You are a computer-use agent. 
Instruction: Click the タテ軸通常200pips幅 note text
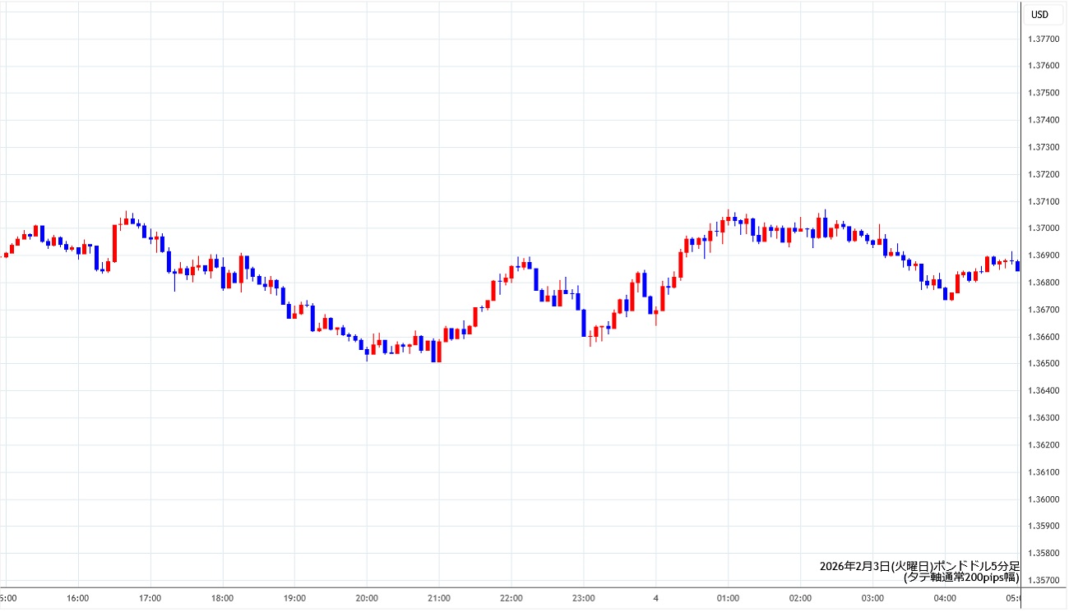click(960, 577)
